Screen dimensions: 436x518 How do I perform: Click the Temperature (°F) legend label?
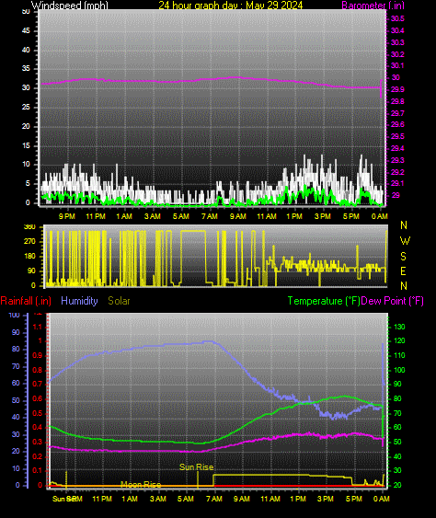click(x=324, y=301)
